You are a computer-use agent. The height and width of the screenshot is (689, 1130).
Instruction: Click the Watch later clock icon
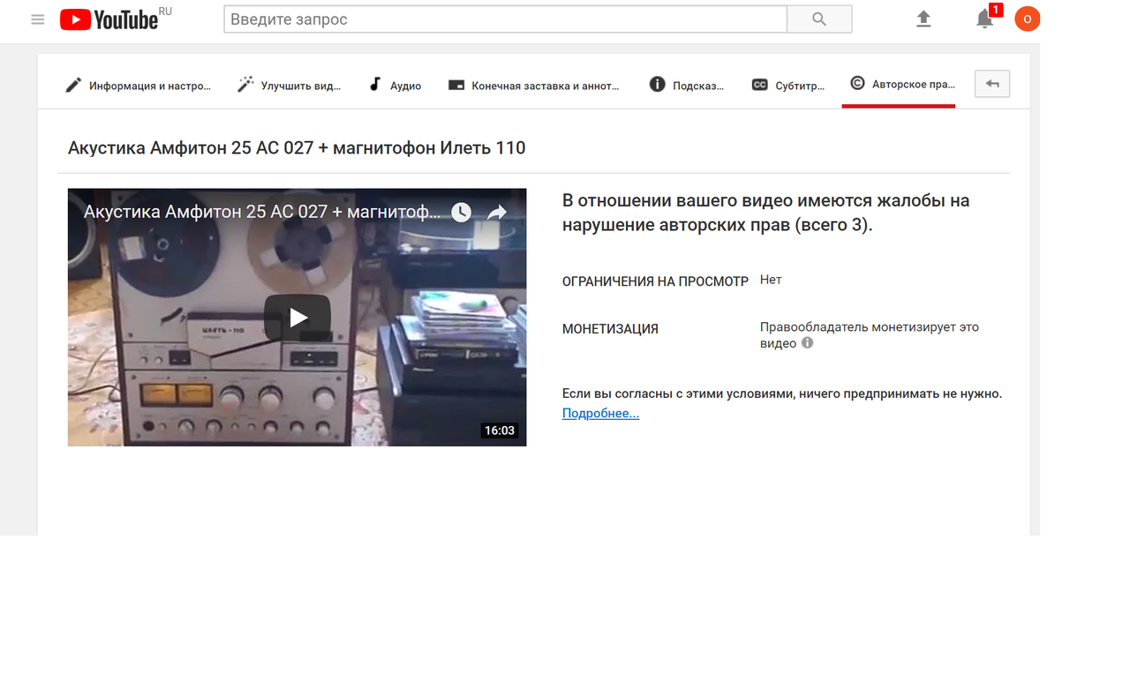point(461,213)
